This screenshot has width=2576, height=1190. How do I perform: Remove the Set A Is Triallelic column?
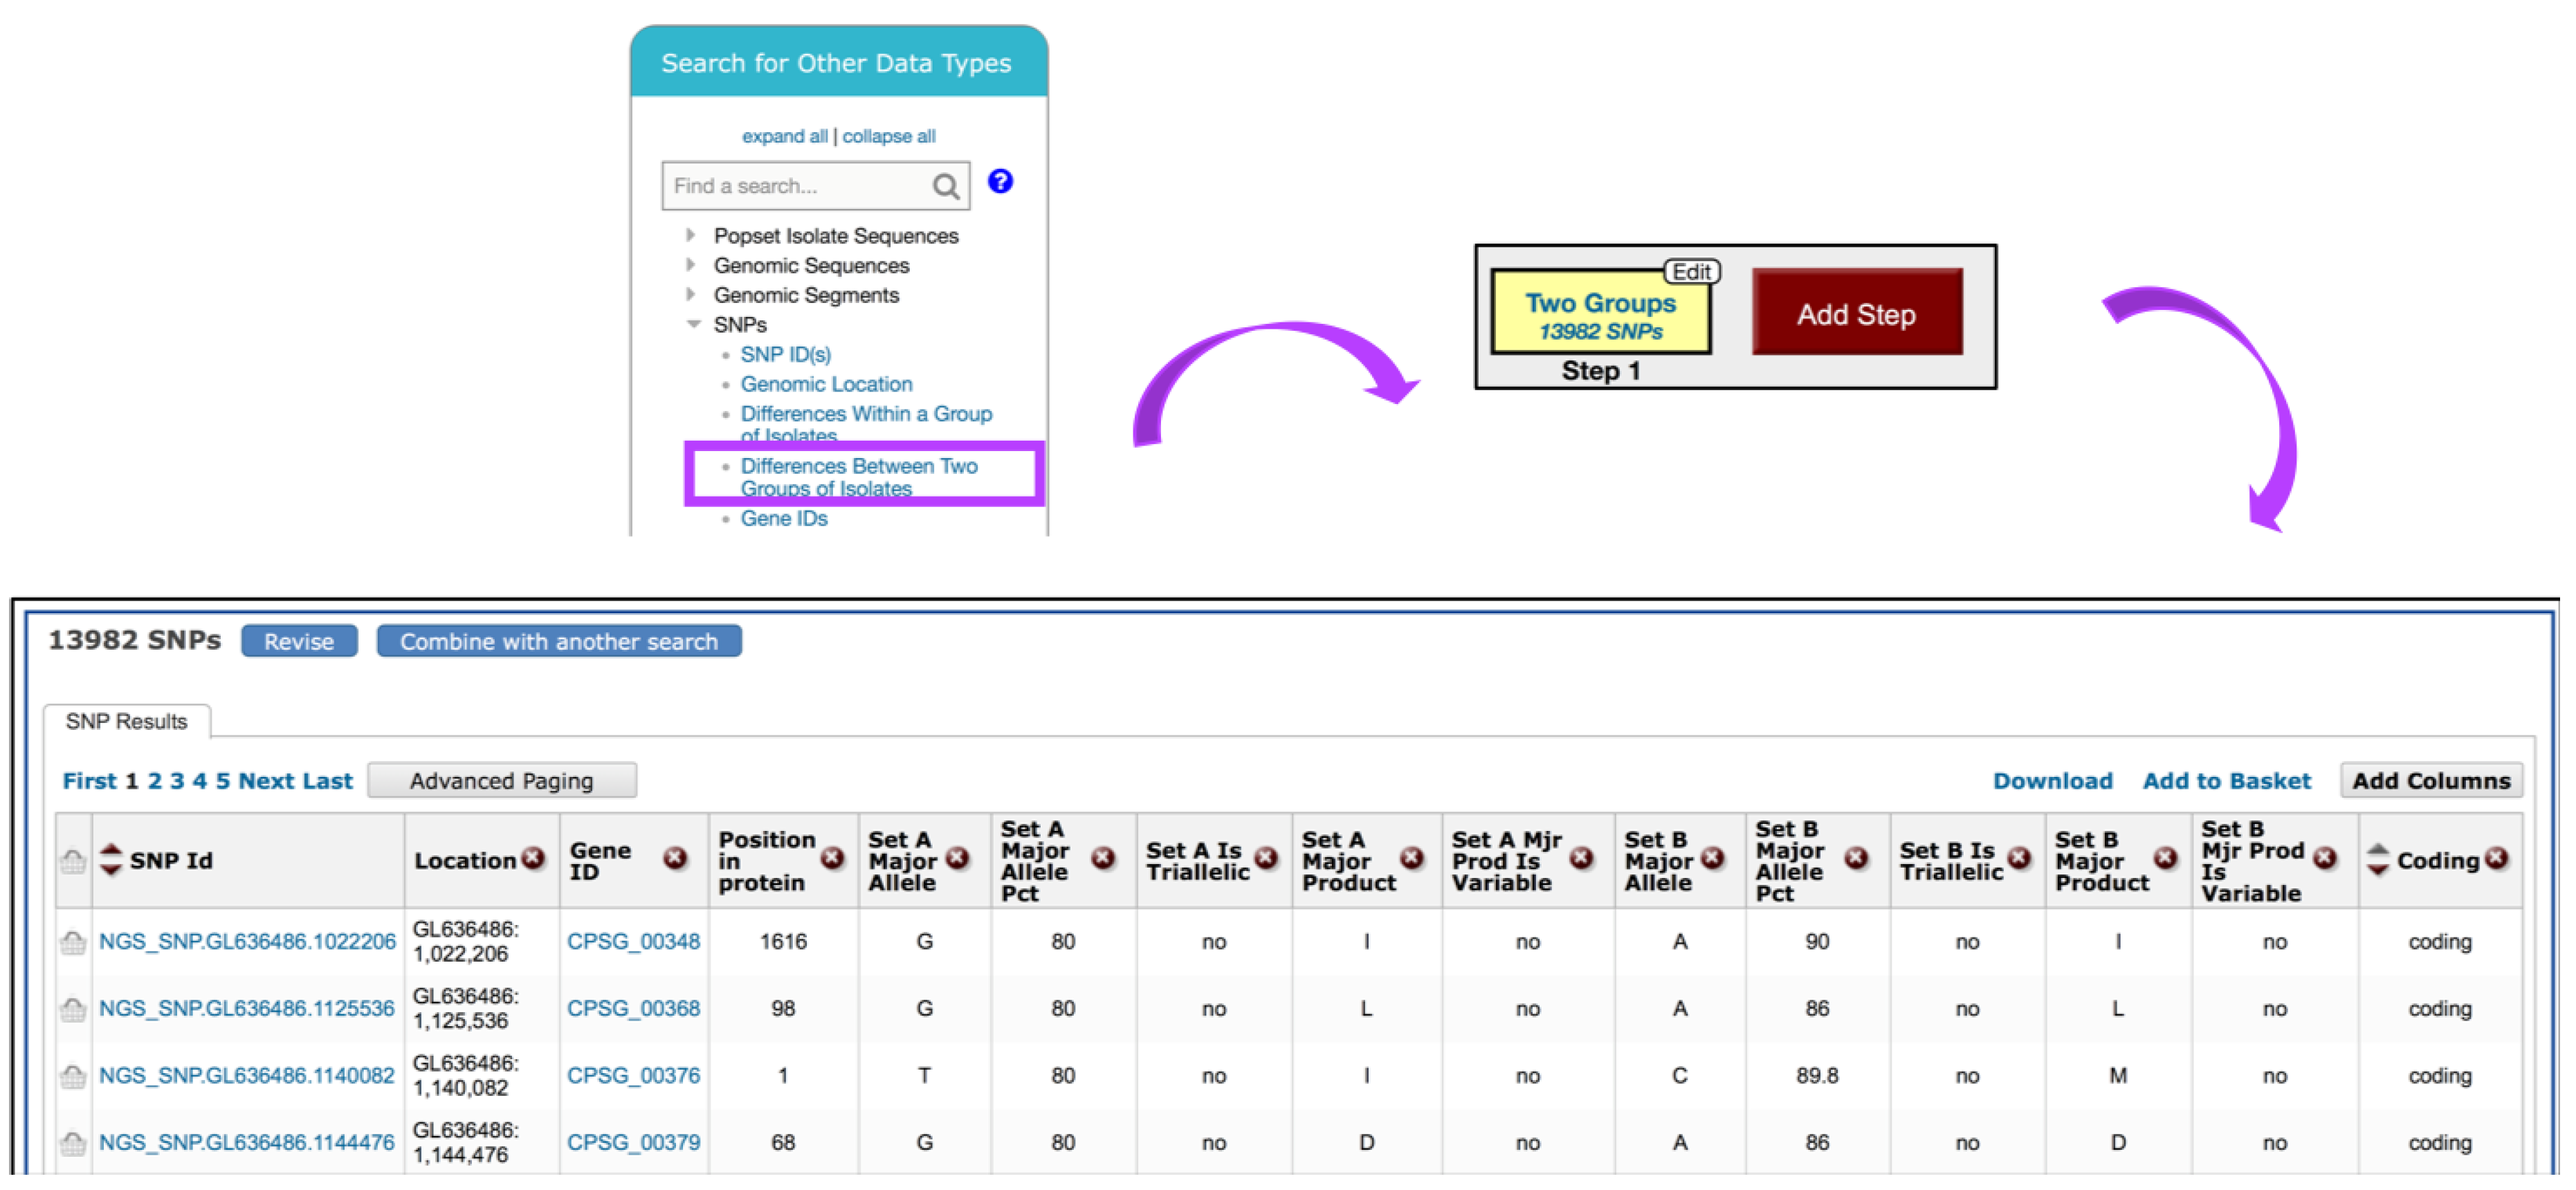(x=1266, y=858)
